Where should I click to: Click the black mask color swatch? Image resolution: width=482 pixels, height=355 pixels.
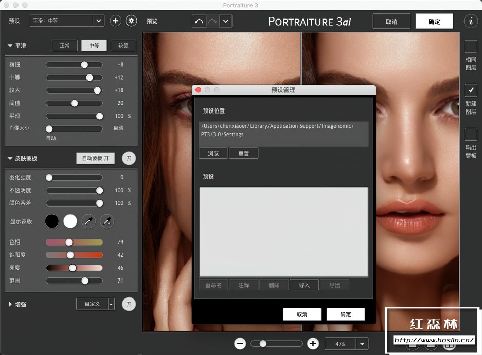(52, 221)
